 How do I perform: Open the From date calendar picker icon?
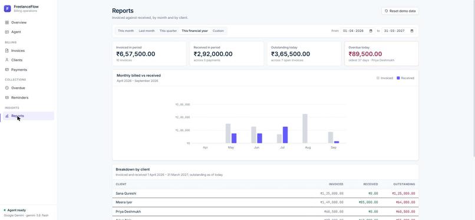[x=371, y=31]
